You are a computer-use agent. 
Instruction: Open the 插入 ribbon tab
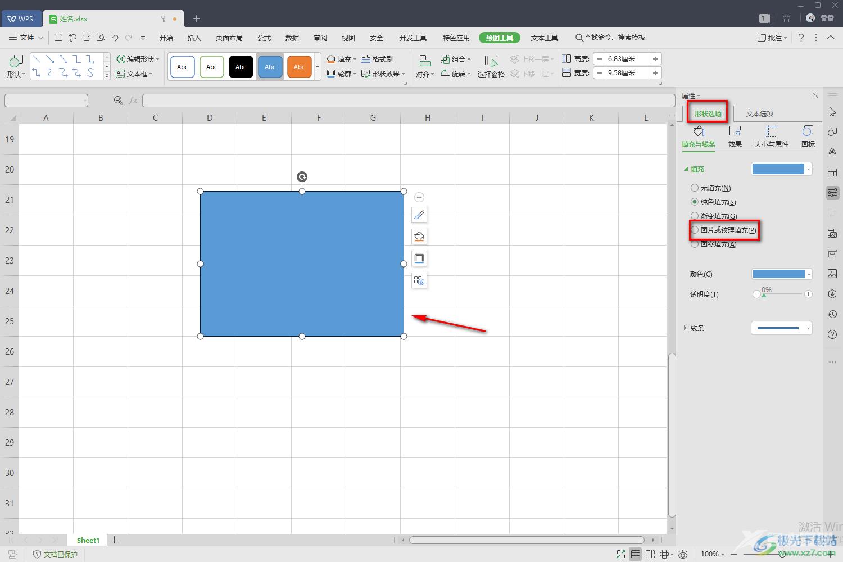pos(194,38)
